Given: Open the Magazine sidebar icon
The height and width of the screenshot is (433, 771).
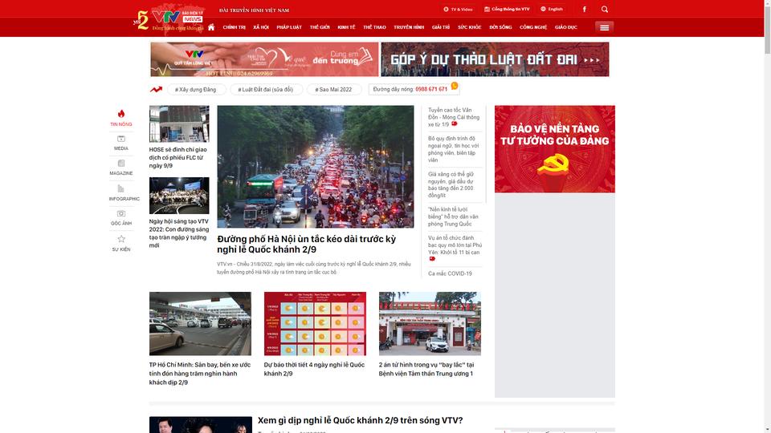Looking at the screenshot, I should tap(121, 164).
